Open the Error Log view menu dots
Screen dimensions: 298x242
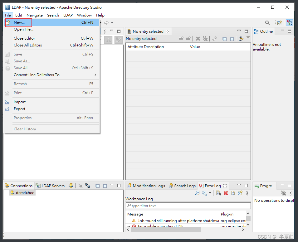point(247,193)
